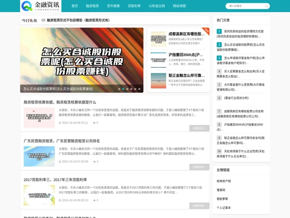Click the 金融资讯 site logo
Screen dimensions: 290x218
click(41, 6)
